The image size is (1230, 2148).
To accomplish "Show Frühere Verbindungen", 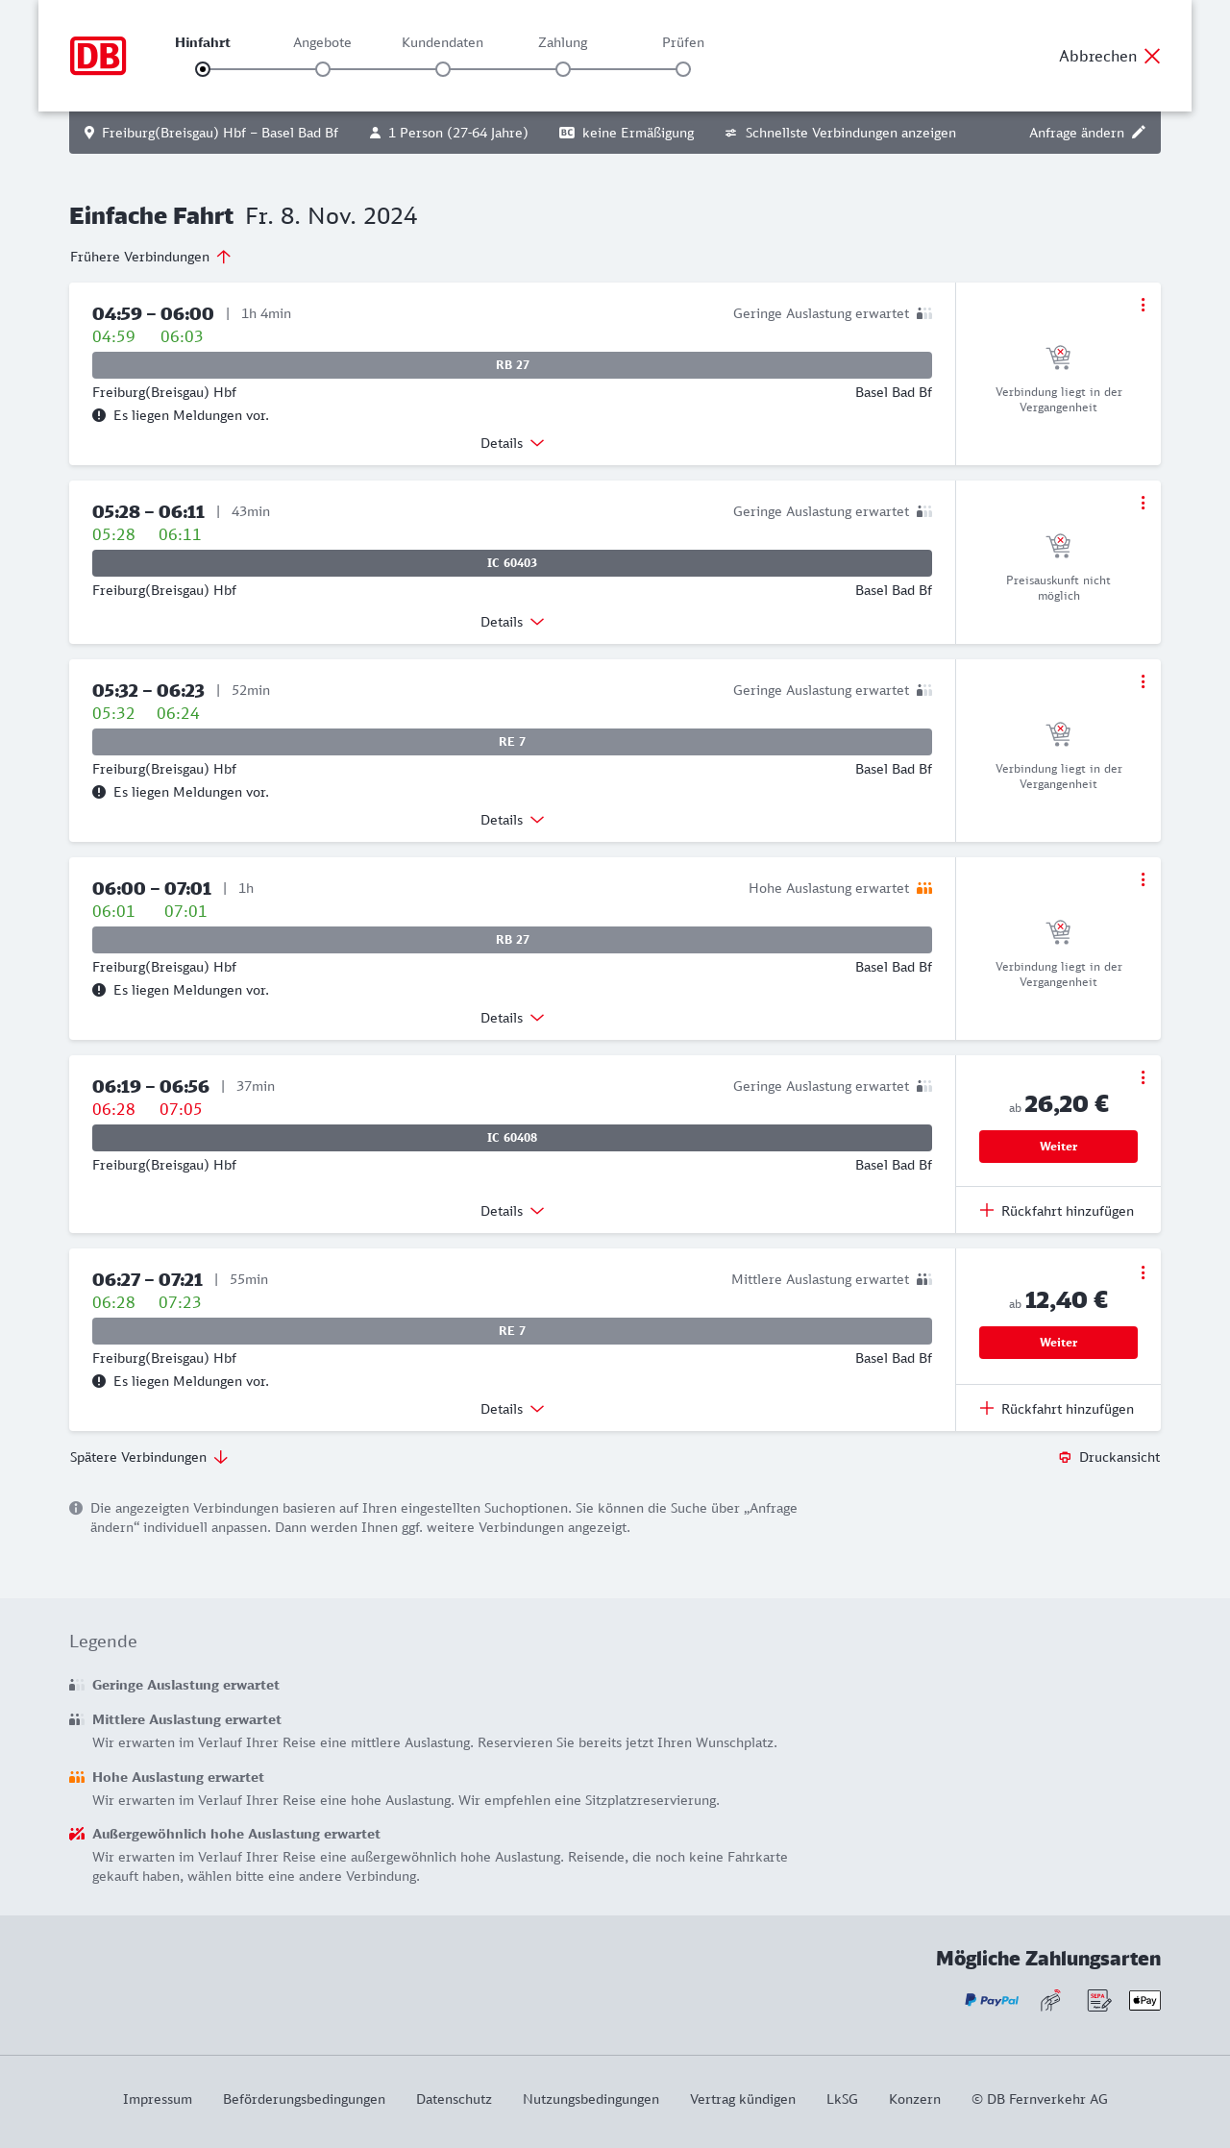I will 151,257.
